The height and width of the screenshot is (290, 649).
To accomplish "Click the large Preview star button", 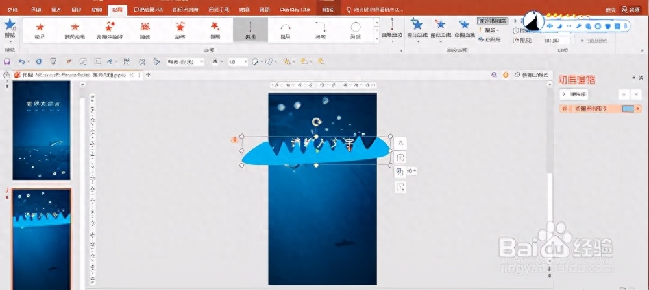I will pyautogui.click(x=10, y=28).
